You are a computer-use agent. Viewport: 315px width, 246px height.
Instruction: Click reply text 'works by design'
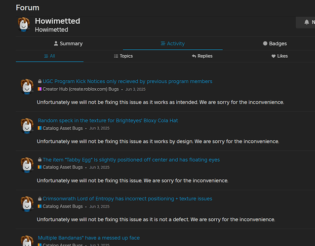pos(174,141)
